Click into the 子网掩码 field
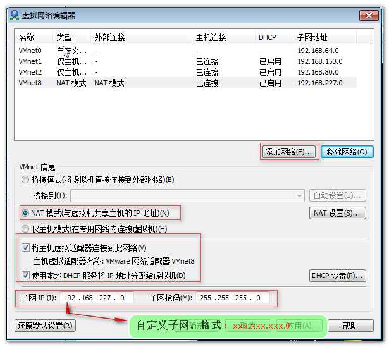This screenshot has width=389, height=347. 233,298
